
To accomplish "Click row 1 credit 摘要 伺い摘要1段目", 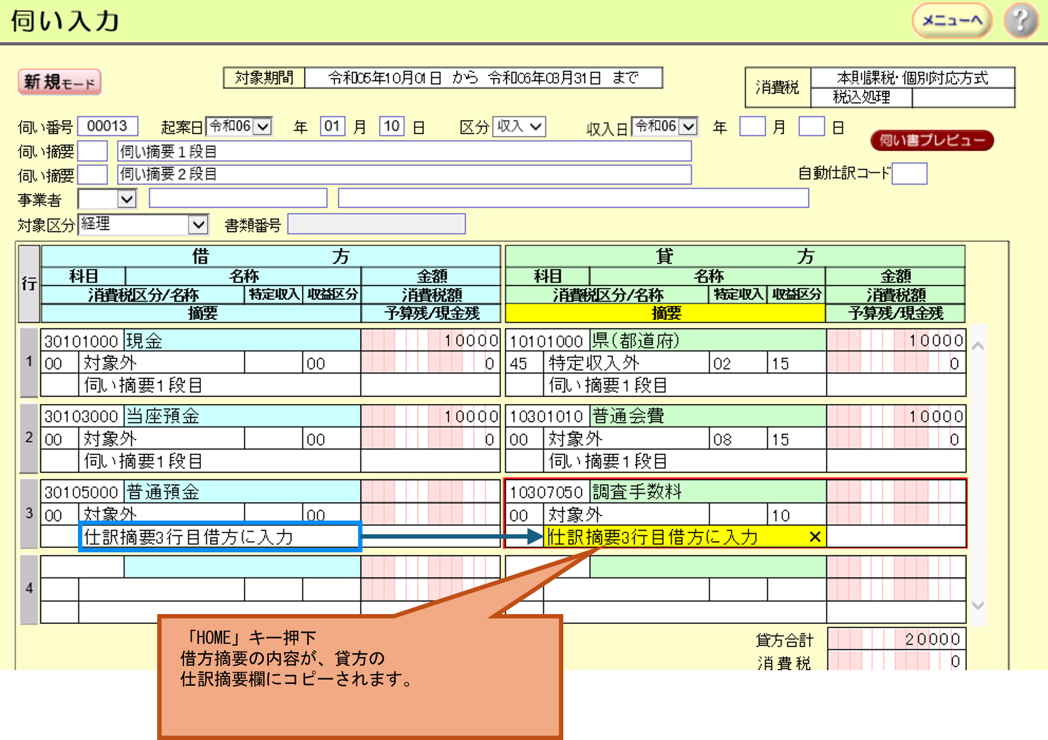I will click(x=685, y=385).
